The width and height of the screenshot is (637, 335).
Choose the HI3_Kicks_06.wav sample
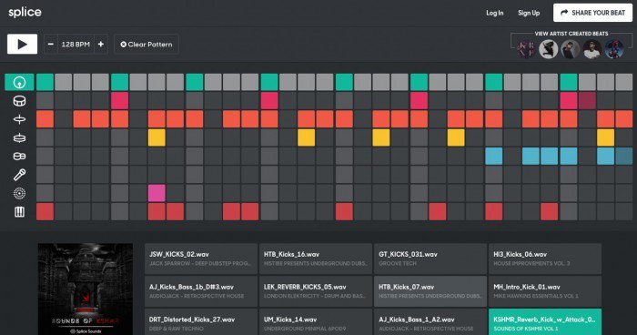[x=545, y=259]
